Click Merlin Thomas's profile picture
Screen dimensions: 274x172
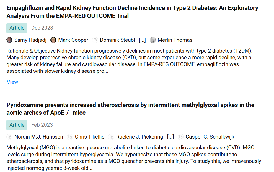[x=153, y=40]
